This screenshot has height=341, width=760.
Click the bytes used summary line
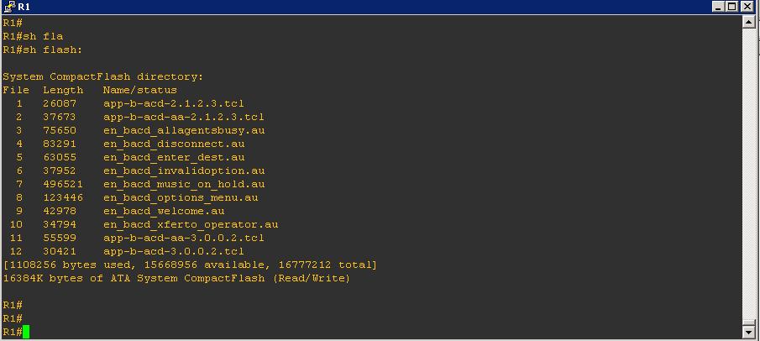point(190,265)
